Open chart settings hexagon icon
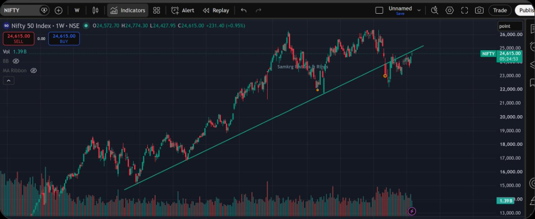Screen dimensions: 535x219 [449, 10]
